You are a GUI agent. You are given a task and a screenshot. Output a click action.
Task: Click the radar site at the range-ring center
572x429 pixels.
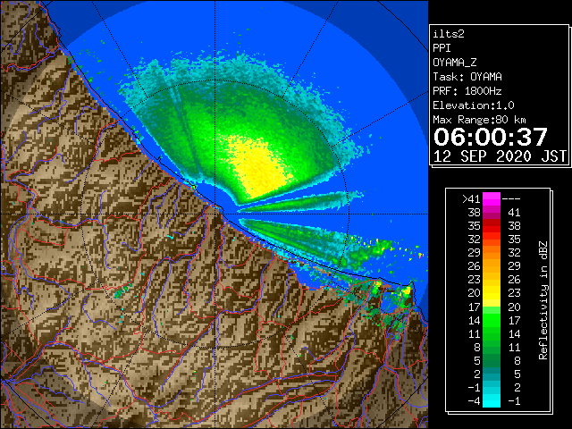215,214
